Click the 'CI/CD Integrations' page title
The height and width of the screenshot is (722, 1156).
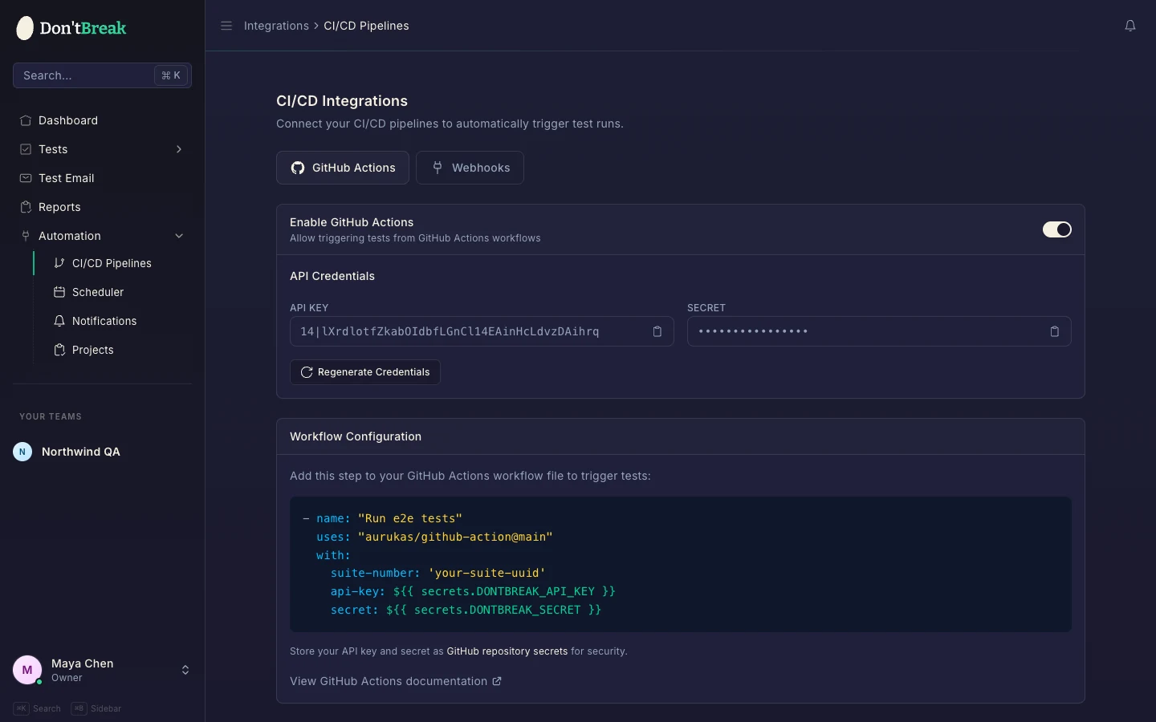[x=342, y=101]
